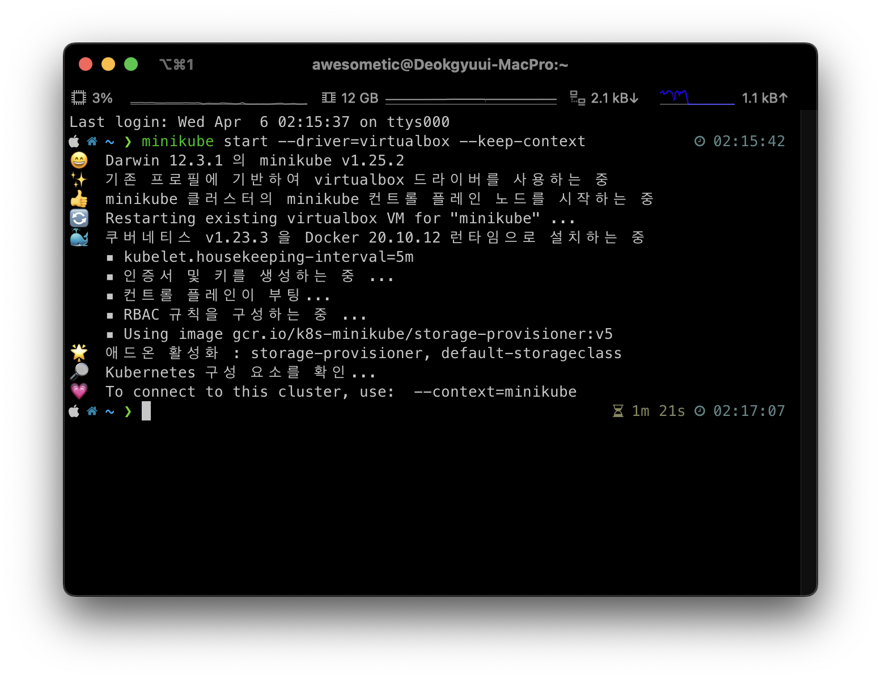The width and height of the screenshot is (881, 680).
Task: Click the --keep-context argument
Action: pos(523,141)
